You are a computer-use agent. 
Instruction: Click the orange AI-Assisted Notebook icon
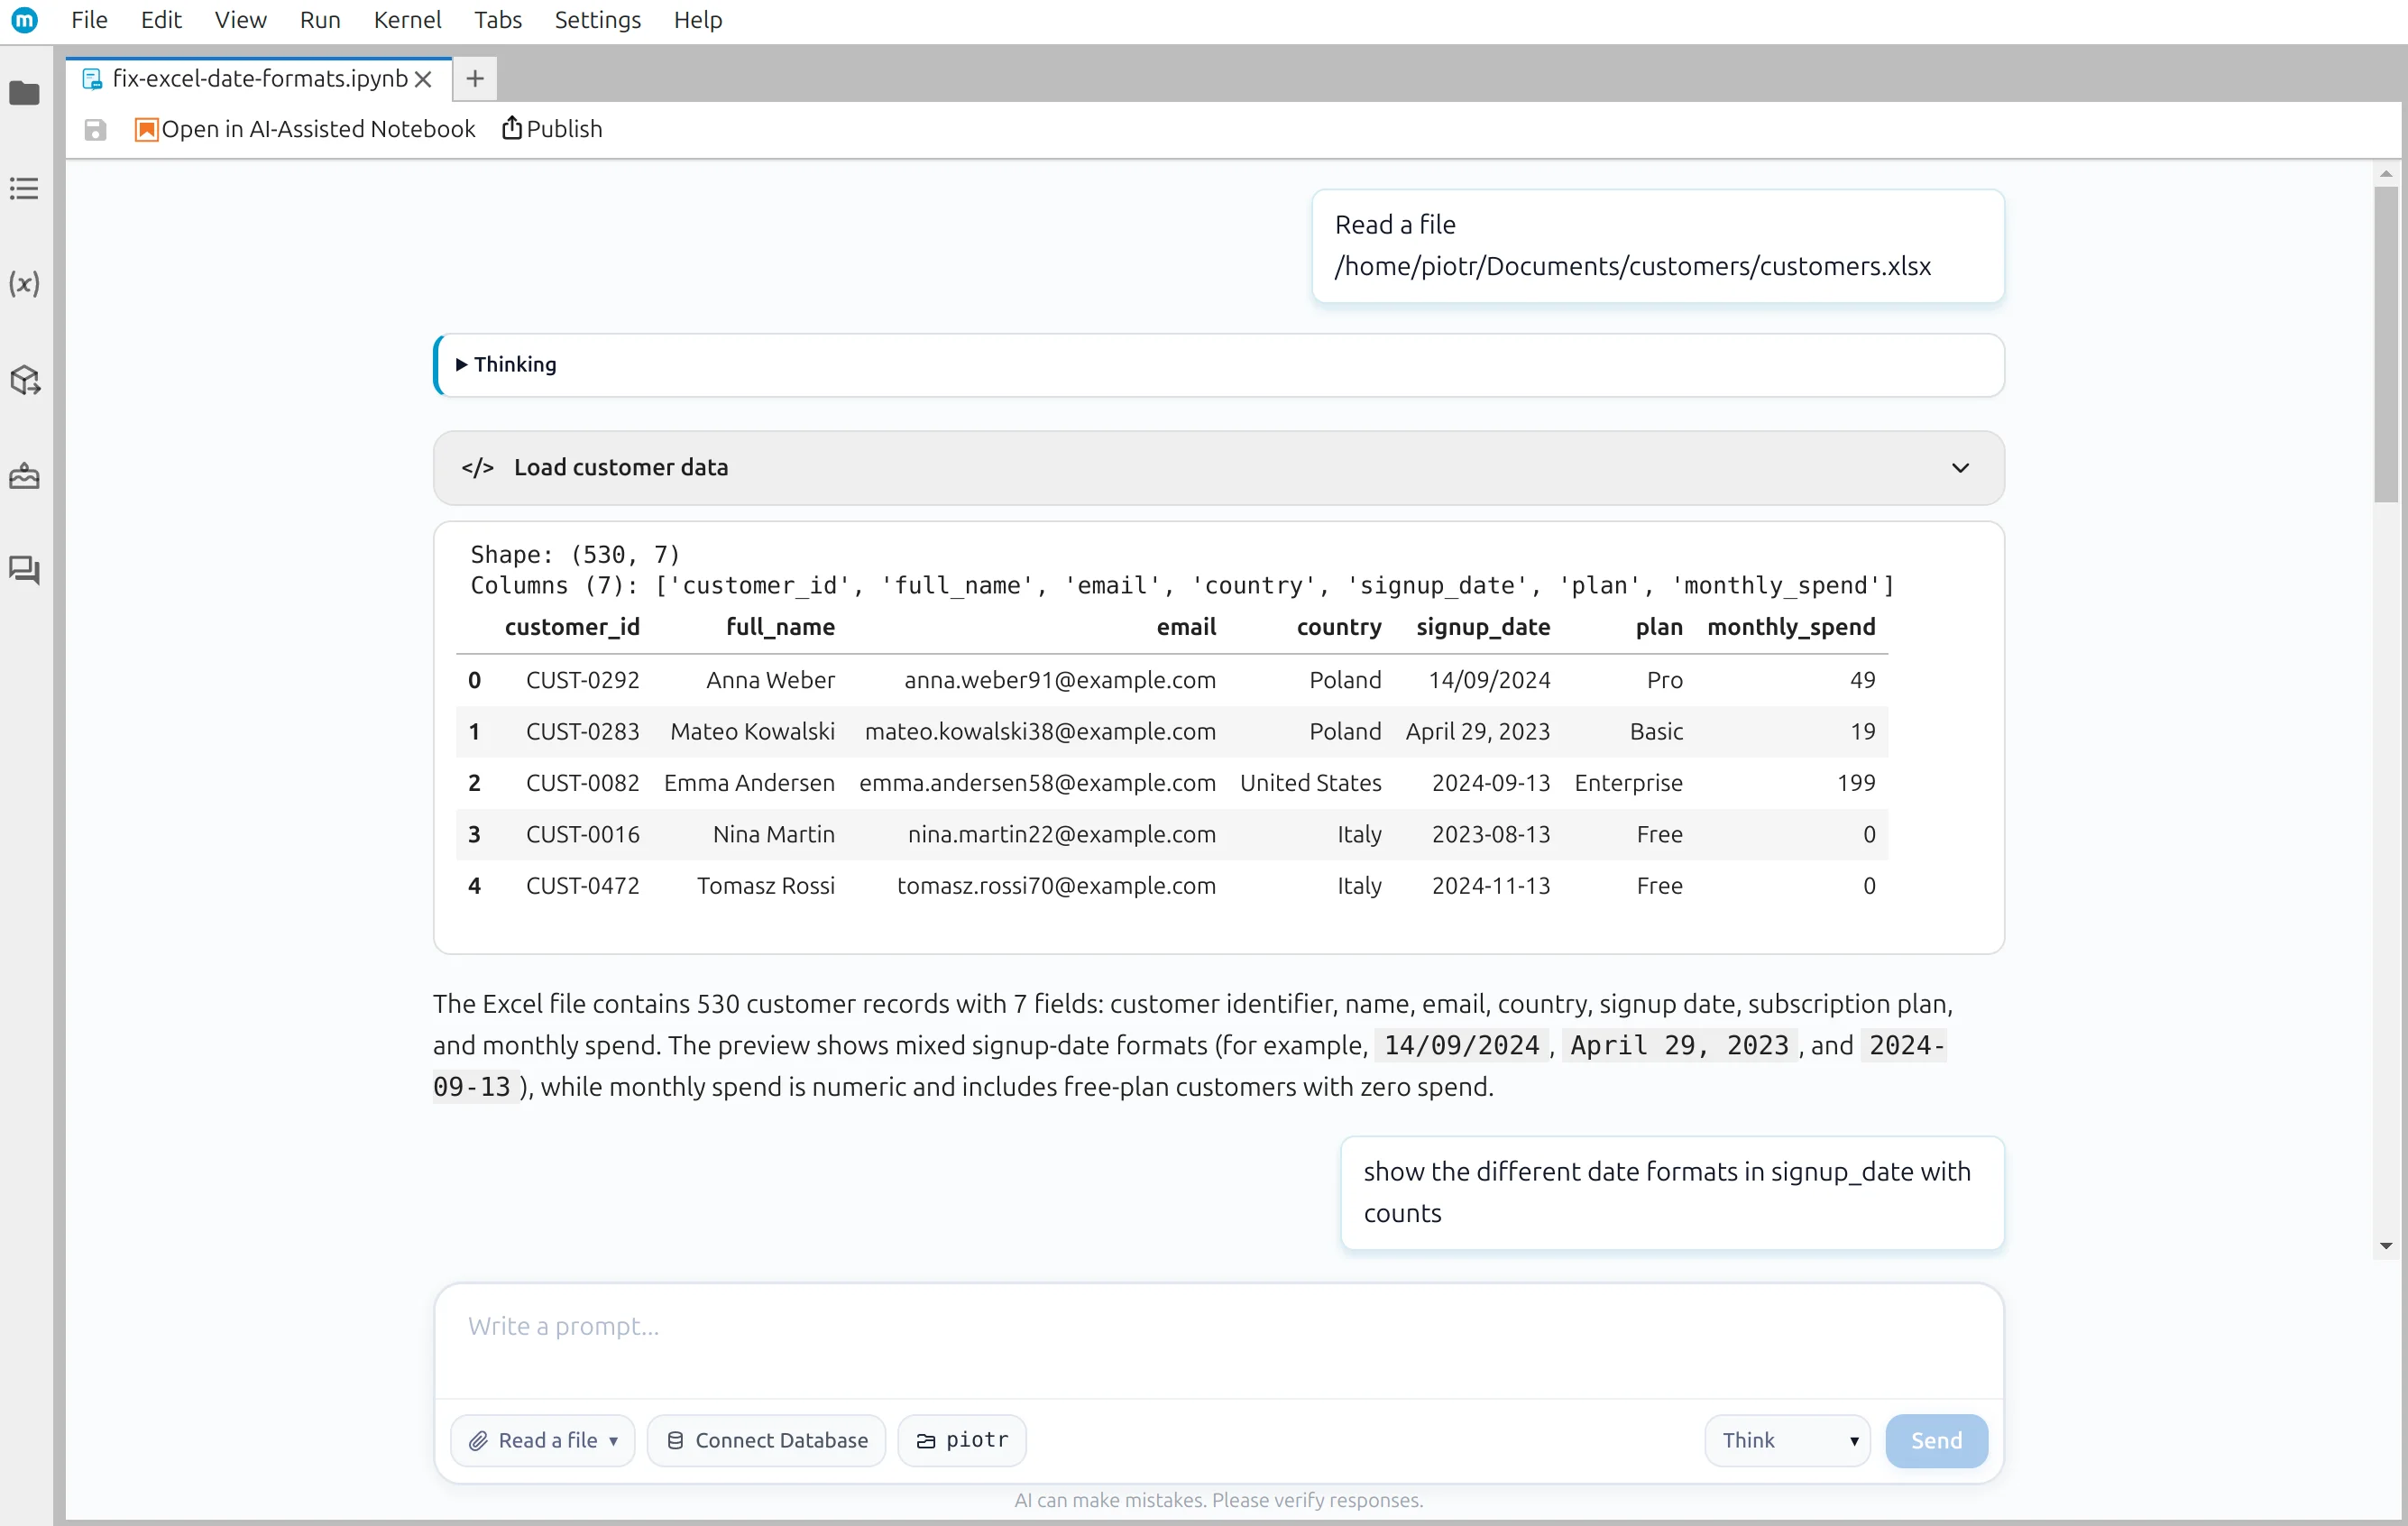[146, 129]
